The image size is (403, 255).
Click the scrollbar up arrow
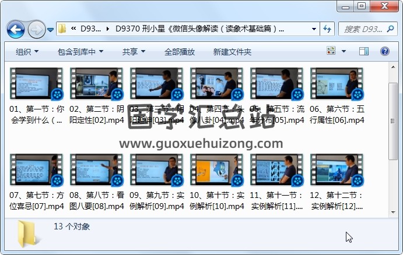393,67
